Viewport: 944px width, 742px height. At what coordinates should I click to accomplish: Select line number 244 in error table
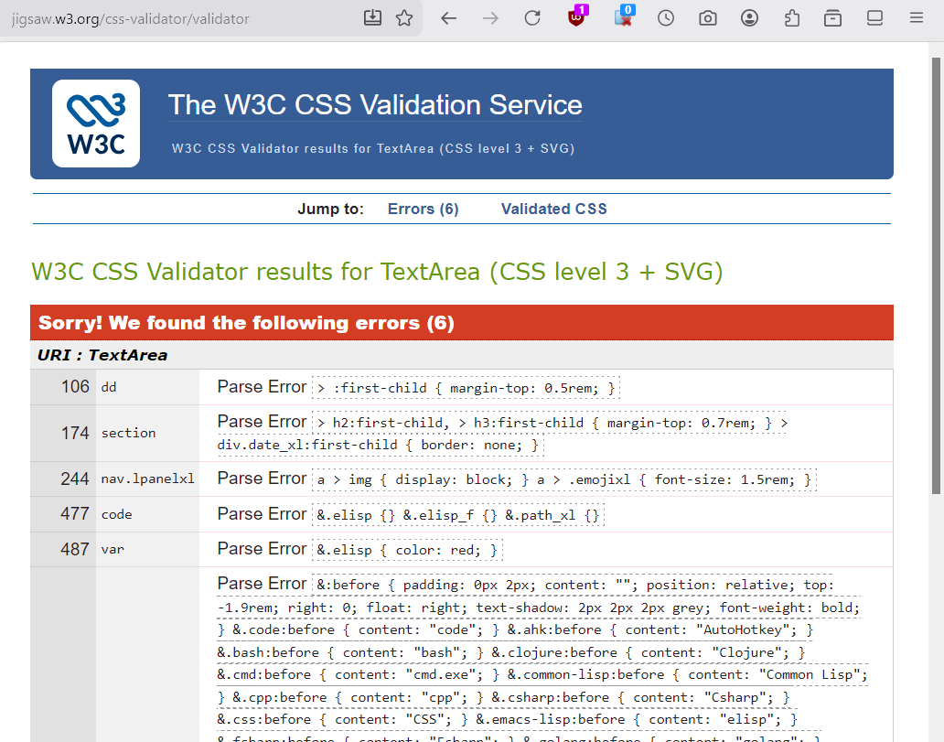[x=75, y=479]
